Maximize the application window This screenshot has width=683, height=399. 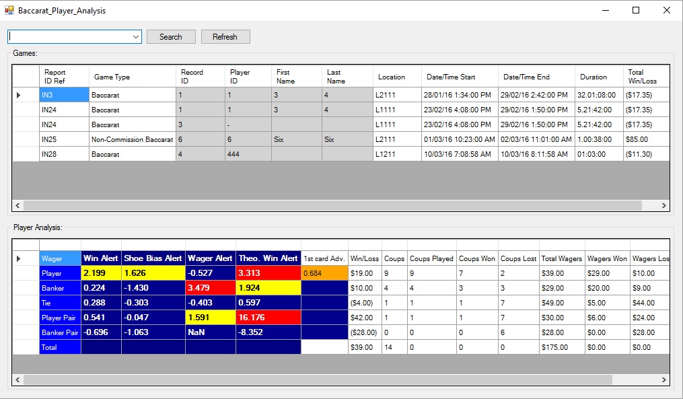click(635, 11)
